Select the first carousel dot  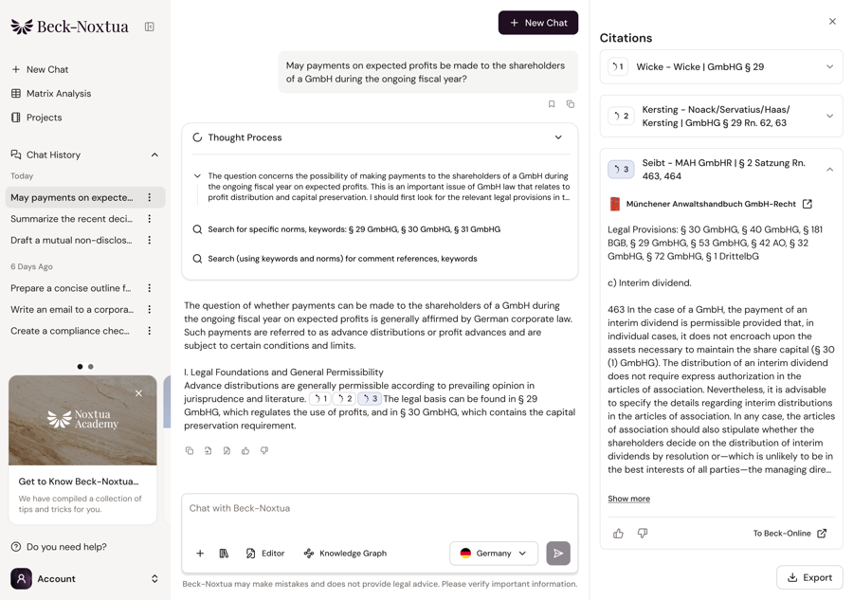80,367
